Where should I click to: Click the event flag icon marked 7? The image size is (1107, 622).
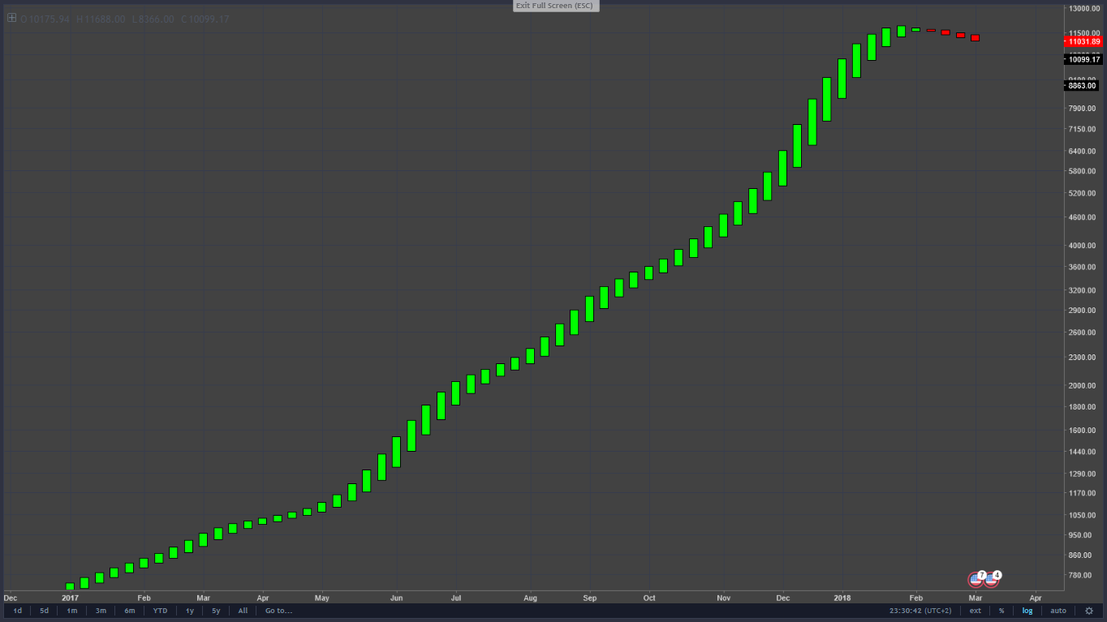coord(976,579)
